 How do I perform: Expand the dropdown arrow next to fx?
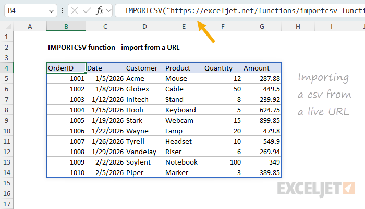108,11
